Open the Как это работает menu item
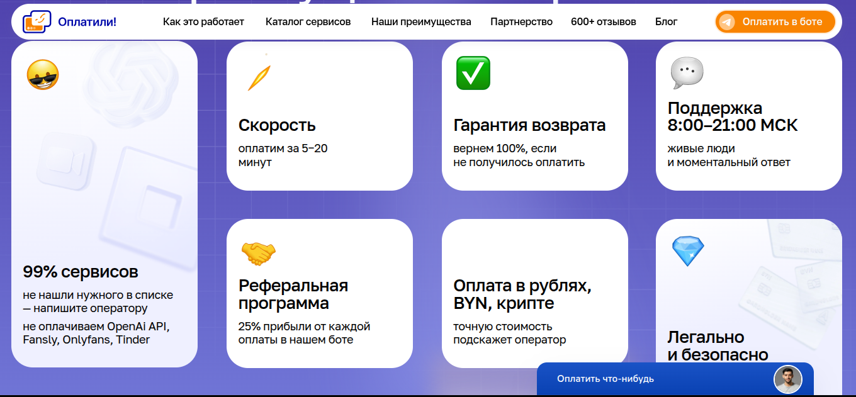Screen dimensions: 856x397 [203, 22]
